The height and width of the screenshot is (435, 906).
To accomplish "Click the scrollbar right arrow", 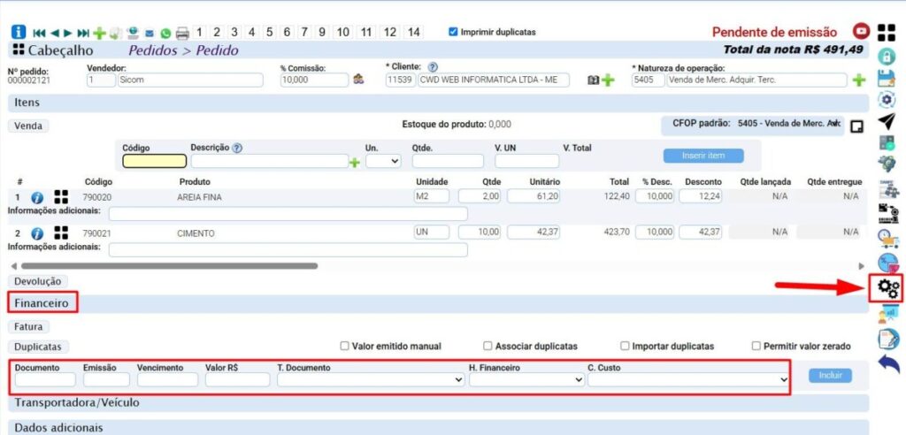I will (862, 266).
